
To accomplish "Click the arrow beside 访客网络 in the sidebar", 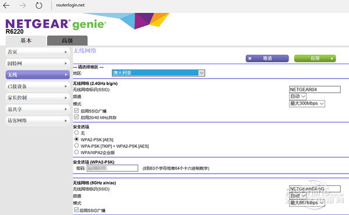I will [x=66, y=121].
